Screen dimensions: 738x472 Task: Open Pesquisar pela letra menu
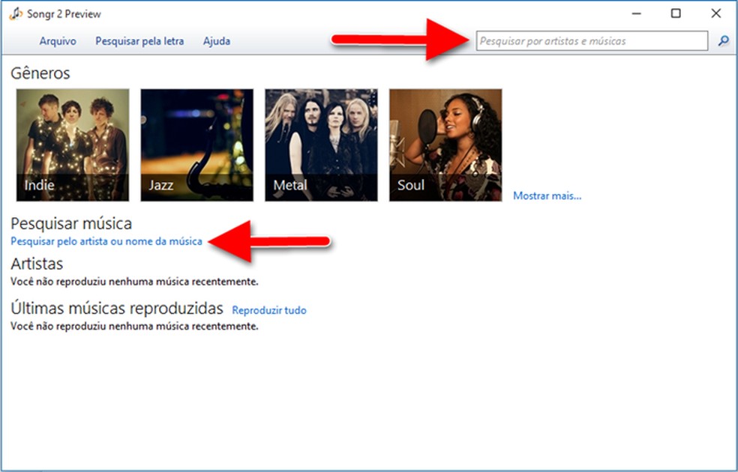(x=139, y=41)
